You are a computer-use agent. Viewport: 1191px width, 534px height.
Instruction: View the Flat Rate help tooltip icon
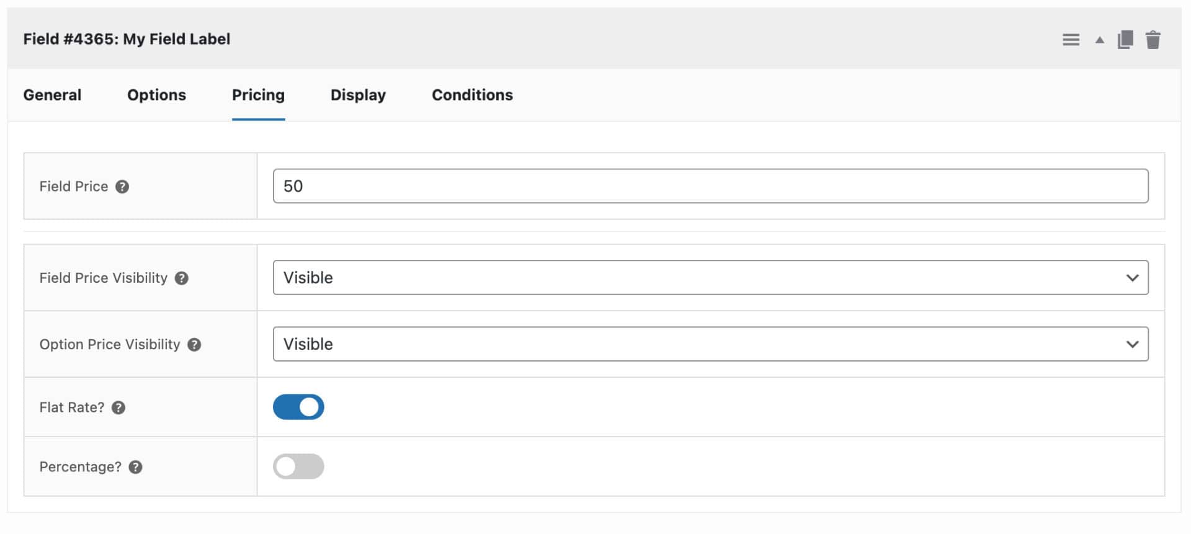(x=118, y=407)
